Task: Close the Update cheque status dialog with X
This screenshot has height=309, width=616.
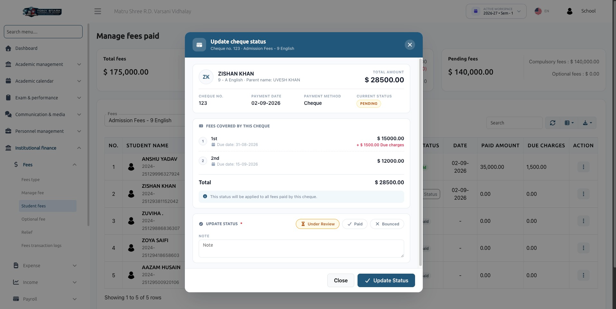Action: 410,45
